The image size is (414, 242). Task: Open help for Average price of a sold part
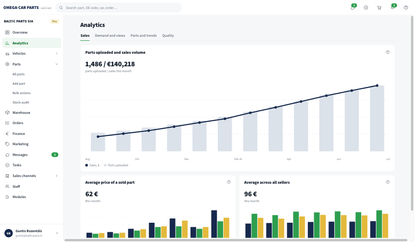coord(229,182)
